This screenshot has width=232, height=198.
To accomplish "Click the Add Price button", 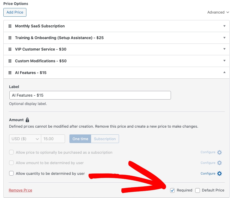I will point(15,12).
